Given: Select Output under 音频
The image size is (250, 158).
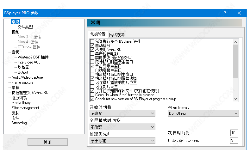Looking at the screenshot, I should coord(23,72).
